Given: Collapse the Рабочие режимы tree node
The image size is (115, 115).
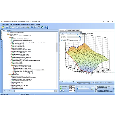Looking at the screenshot, I should tap(6, 34).
